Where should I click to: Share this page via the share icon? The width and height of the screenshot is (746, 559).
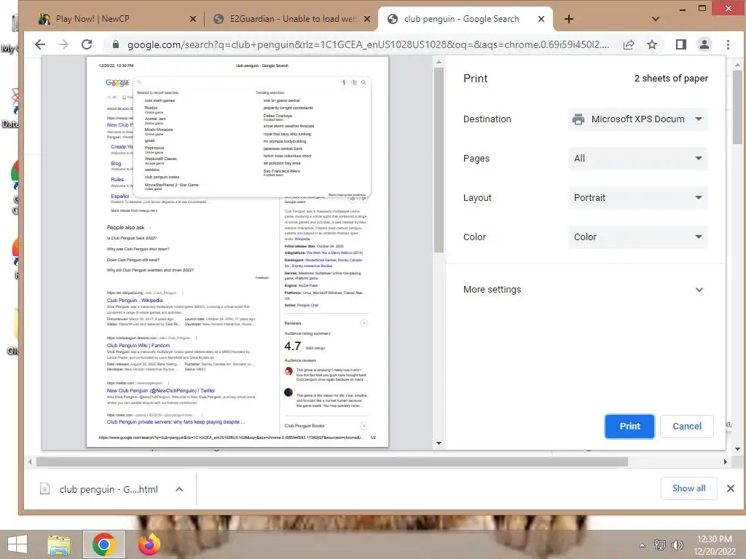pos(629,44)
